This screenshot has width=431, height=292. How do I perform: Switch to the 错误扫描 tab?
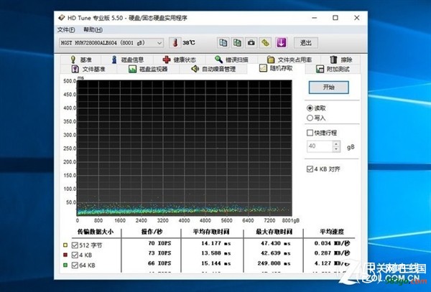point(231,60)
